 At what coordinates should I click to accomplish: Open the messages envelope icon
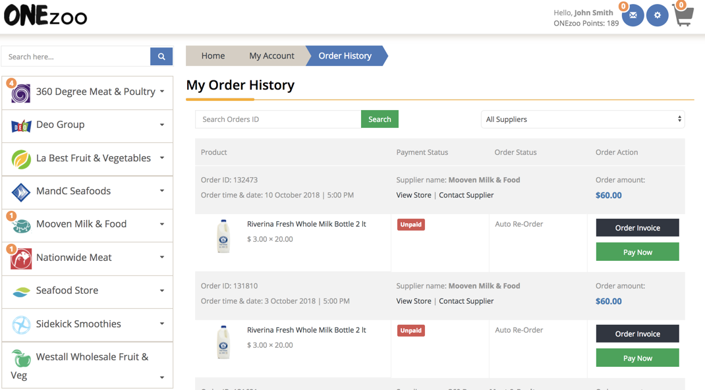(633, 15)
